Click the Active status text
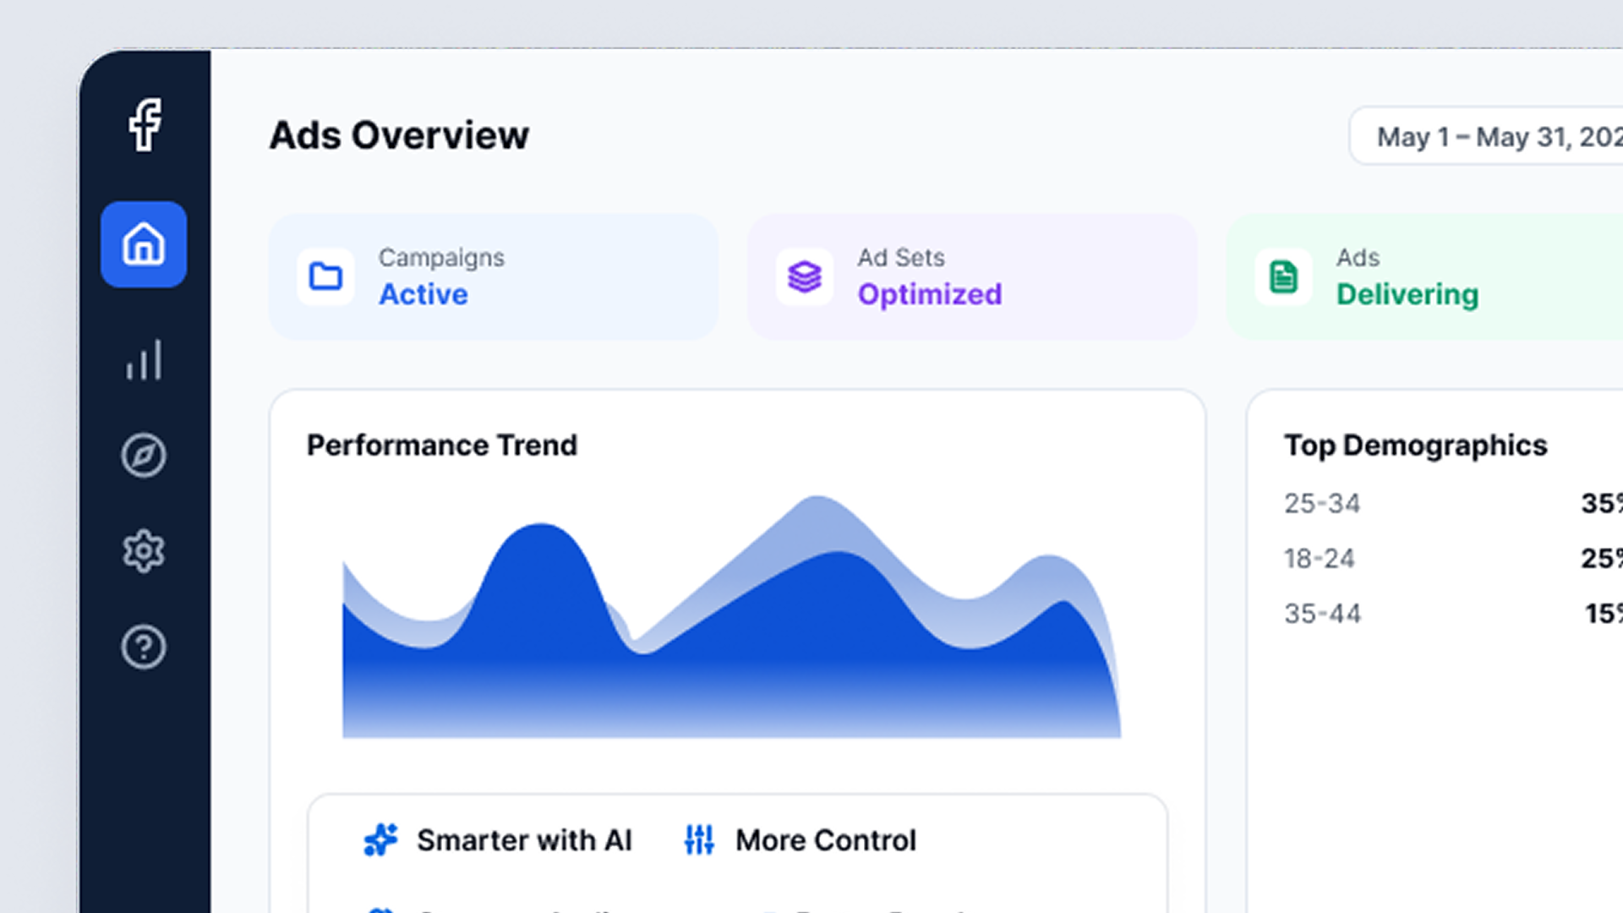 pos(424,294)
